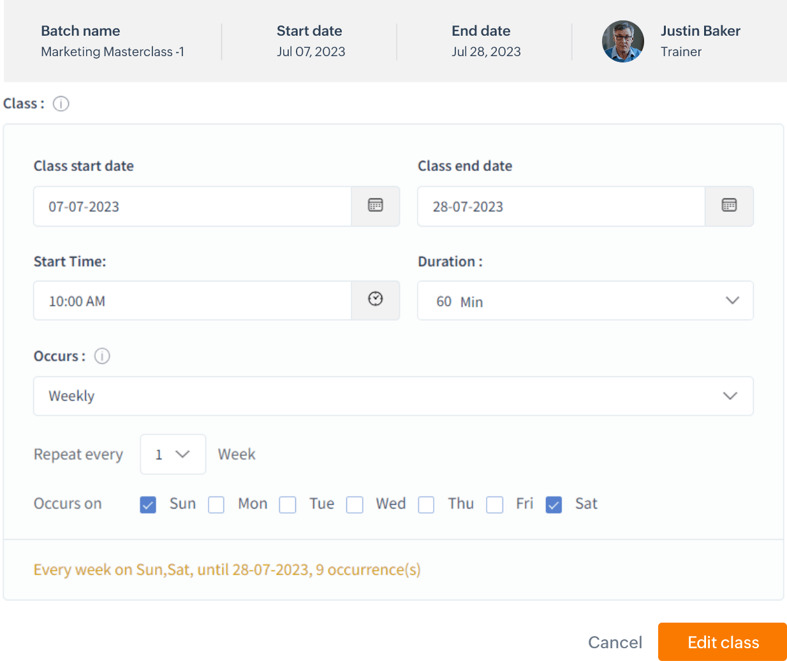Enable the Fri occurrence checkbox
787x661 pixels.
coord(494,505)
